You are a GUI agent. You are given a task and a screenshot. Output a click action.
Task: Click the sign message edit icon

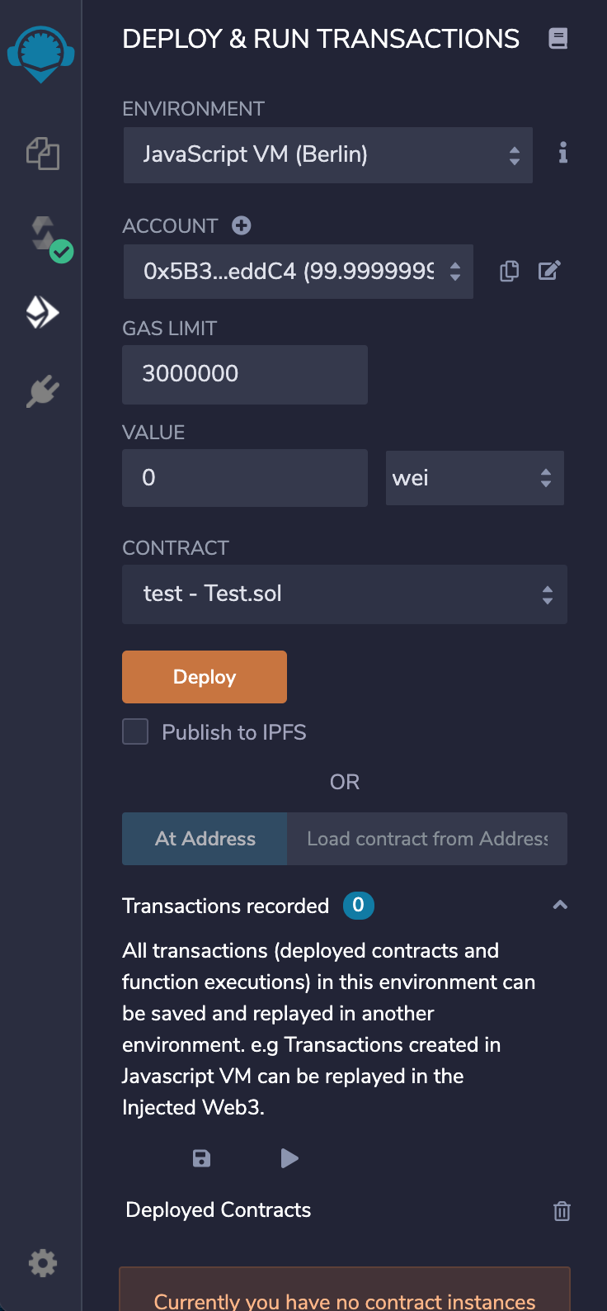click(x=549, y=271)
